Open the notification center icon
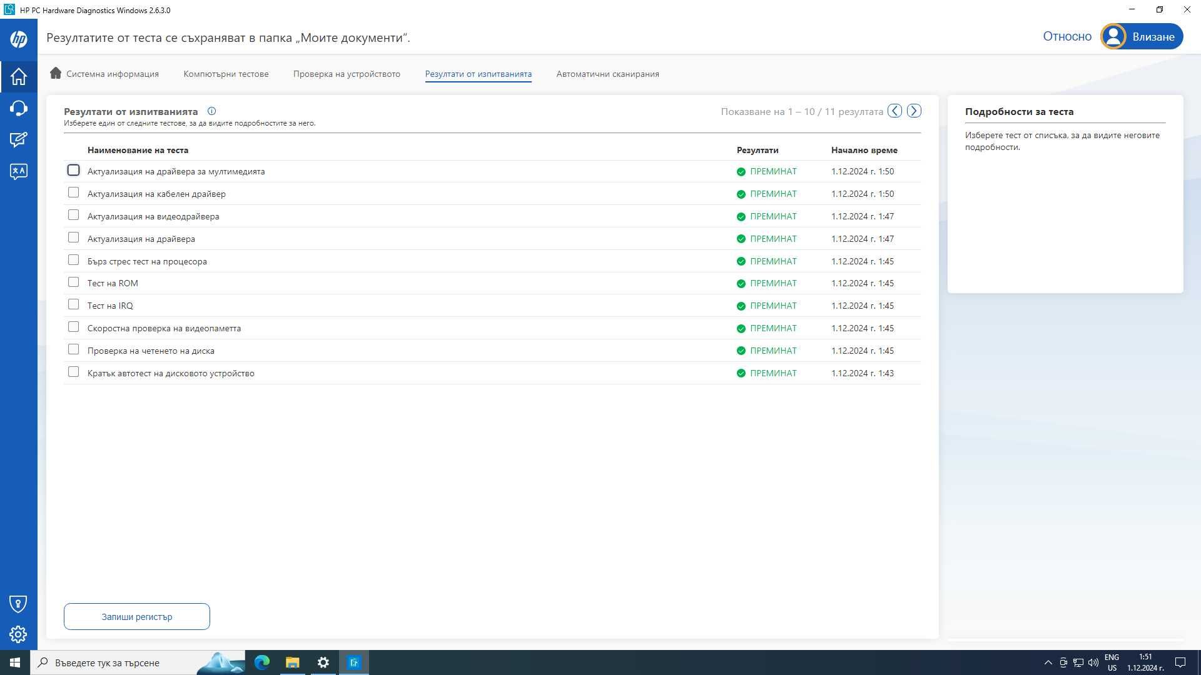Viewport: 1201px width, 675px height. [1180, 662]
